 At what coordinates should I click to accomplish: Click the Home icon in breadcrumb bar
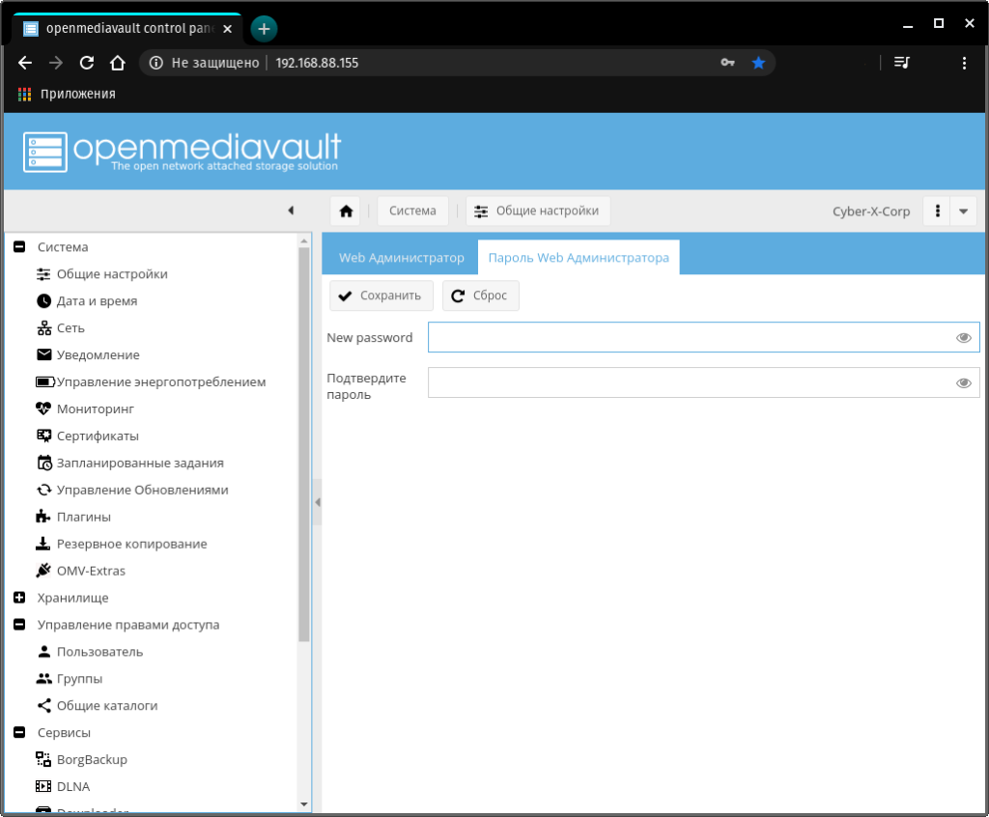(346, 211)
